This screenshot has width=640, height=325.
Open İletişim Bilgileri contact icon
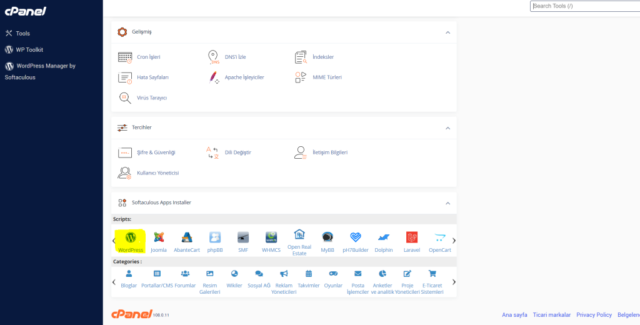coord(301,152)
